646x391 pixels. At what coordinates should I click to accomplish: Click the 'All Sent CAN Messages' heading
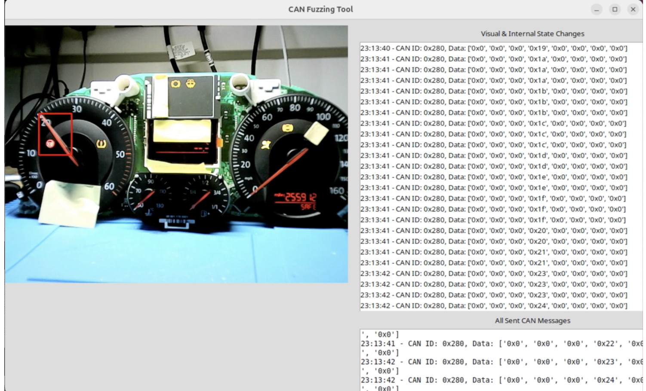[x=532, y=321]
